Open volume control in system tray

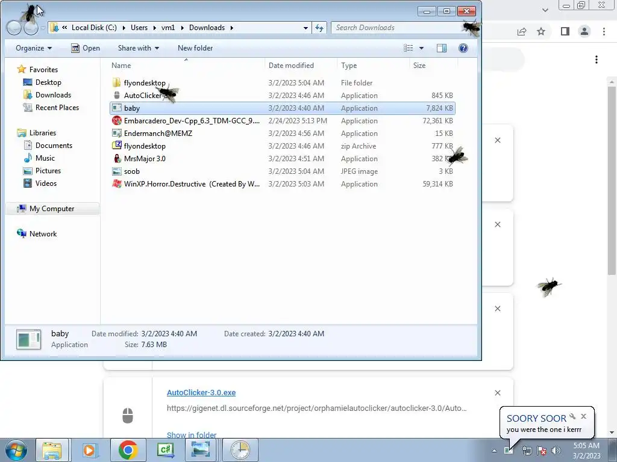point(556,451)
